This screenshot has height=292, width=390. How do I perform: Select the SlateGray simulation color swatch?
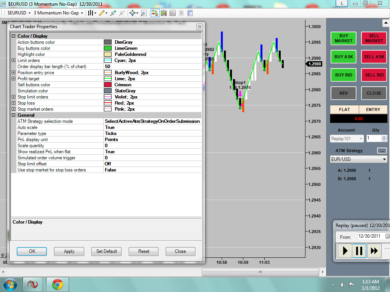coord(108,91)
